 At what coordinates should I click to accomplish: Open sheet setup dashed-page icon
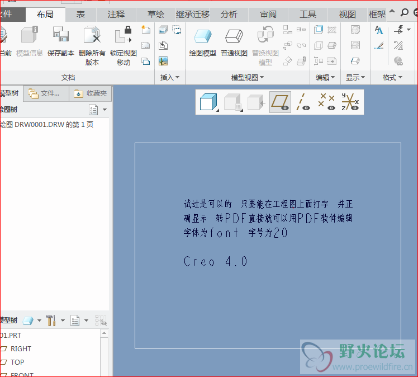[145, 45]
